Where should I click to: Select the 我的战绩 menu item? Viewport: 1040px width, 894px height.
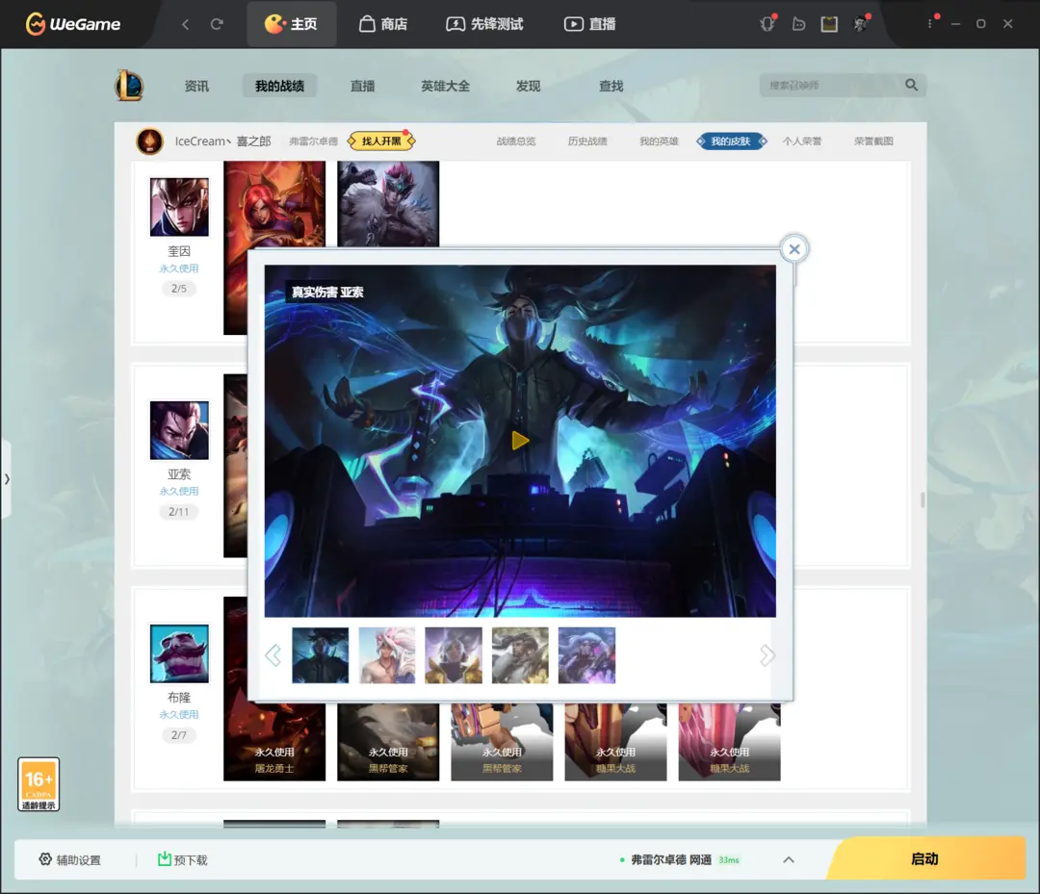click(x=279, y=87)
